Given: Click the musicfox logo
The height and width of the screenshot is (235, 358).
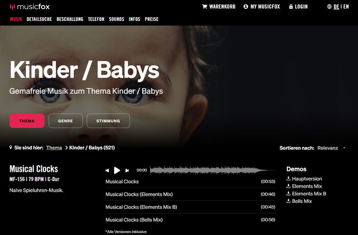Looking at the screenshot, I should pos(30,7).
